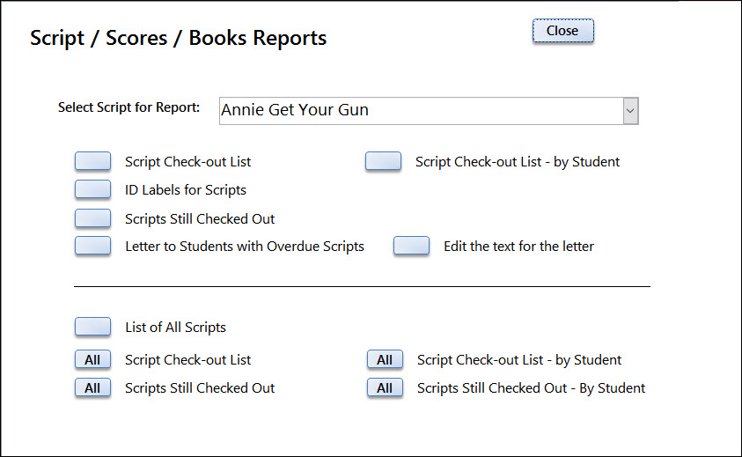Open the selected script's Scripts Still Checked Out report

click(x=92, y=218)
